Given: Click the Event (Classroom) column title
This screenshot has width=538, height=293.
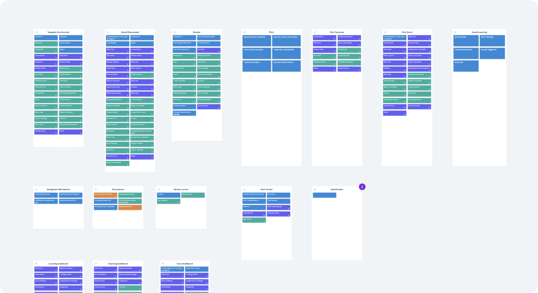Looking at the screenshot, I should (130, 32).
